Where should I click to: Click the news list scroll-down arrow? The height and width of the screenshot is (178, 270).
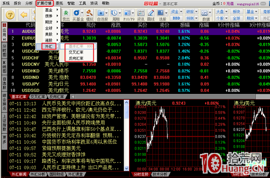[x=126, y=168]
